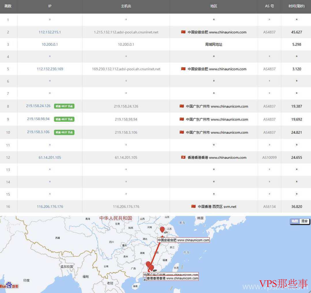The height and width of the screenshot is (293, 311).
Task: Click the 主机名 column header
Action: (126, 6)
